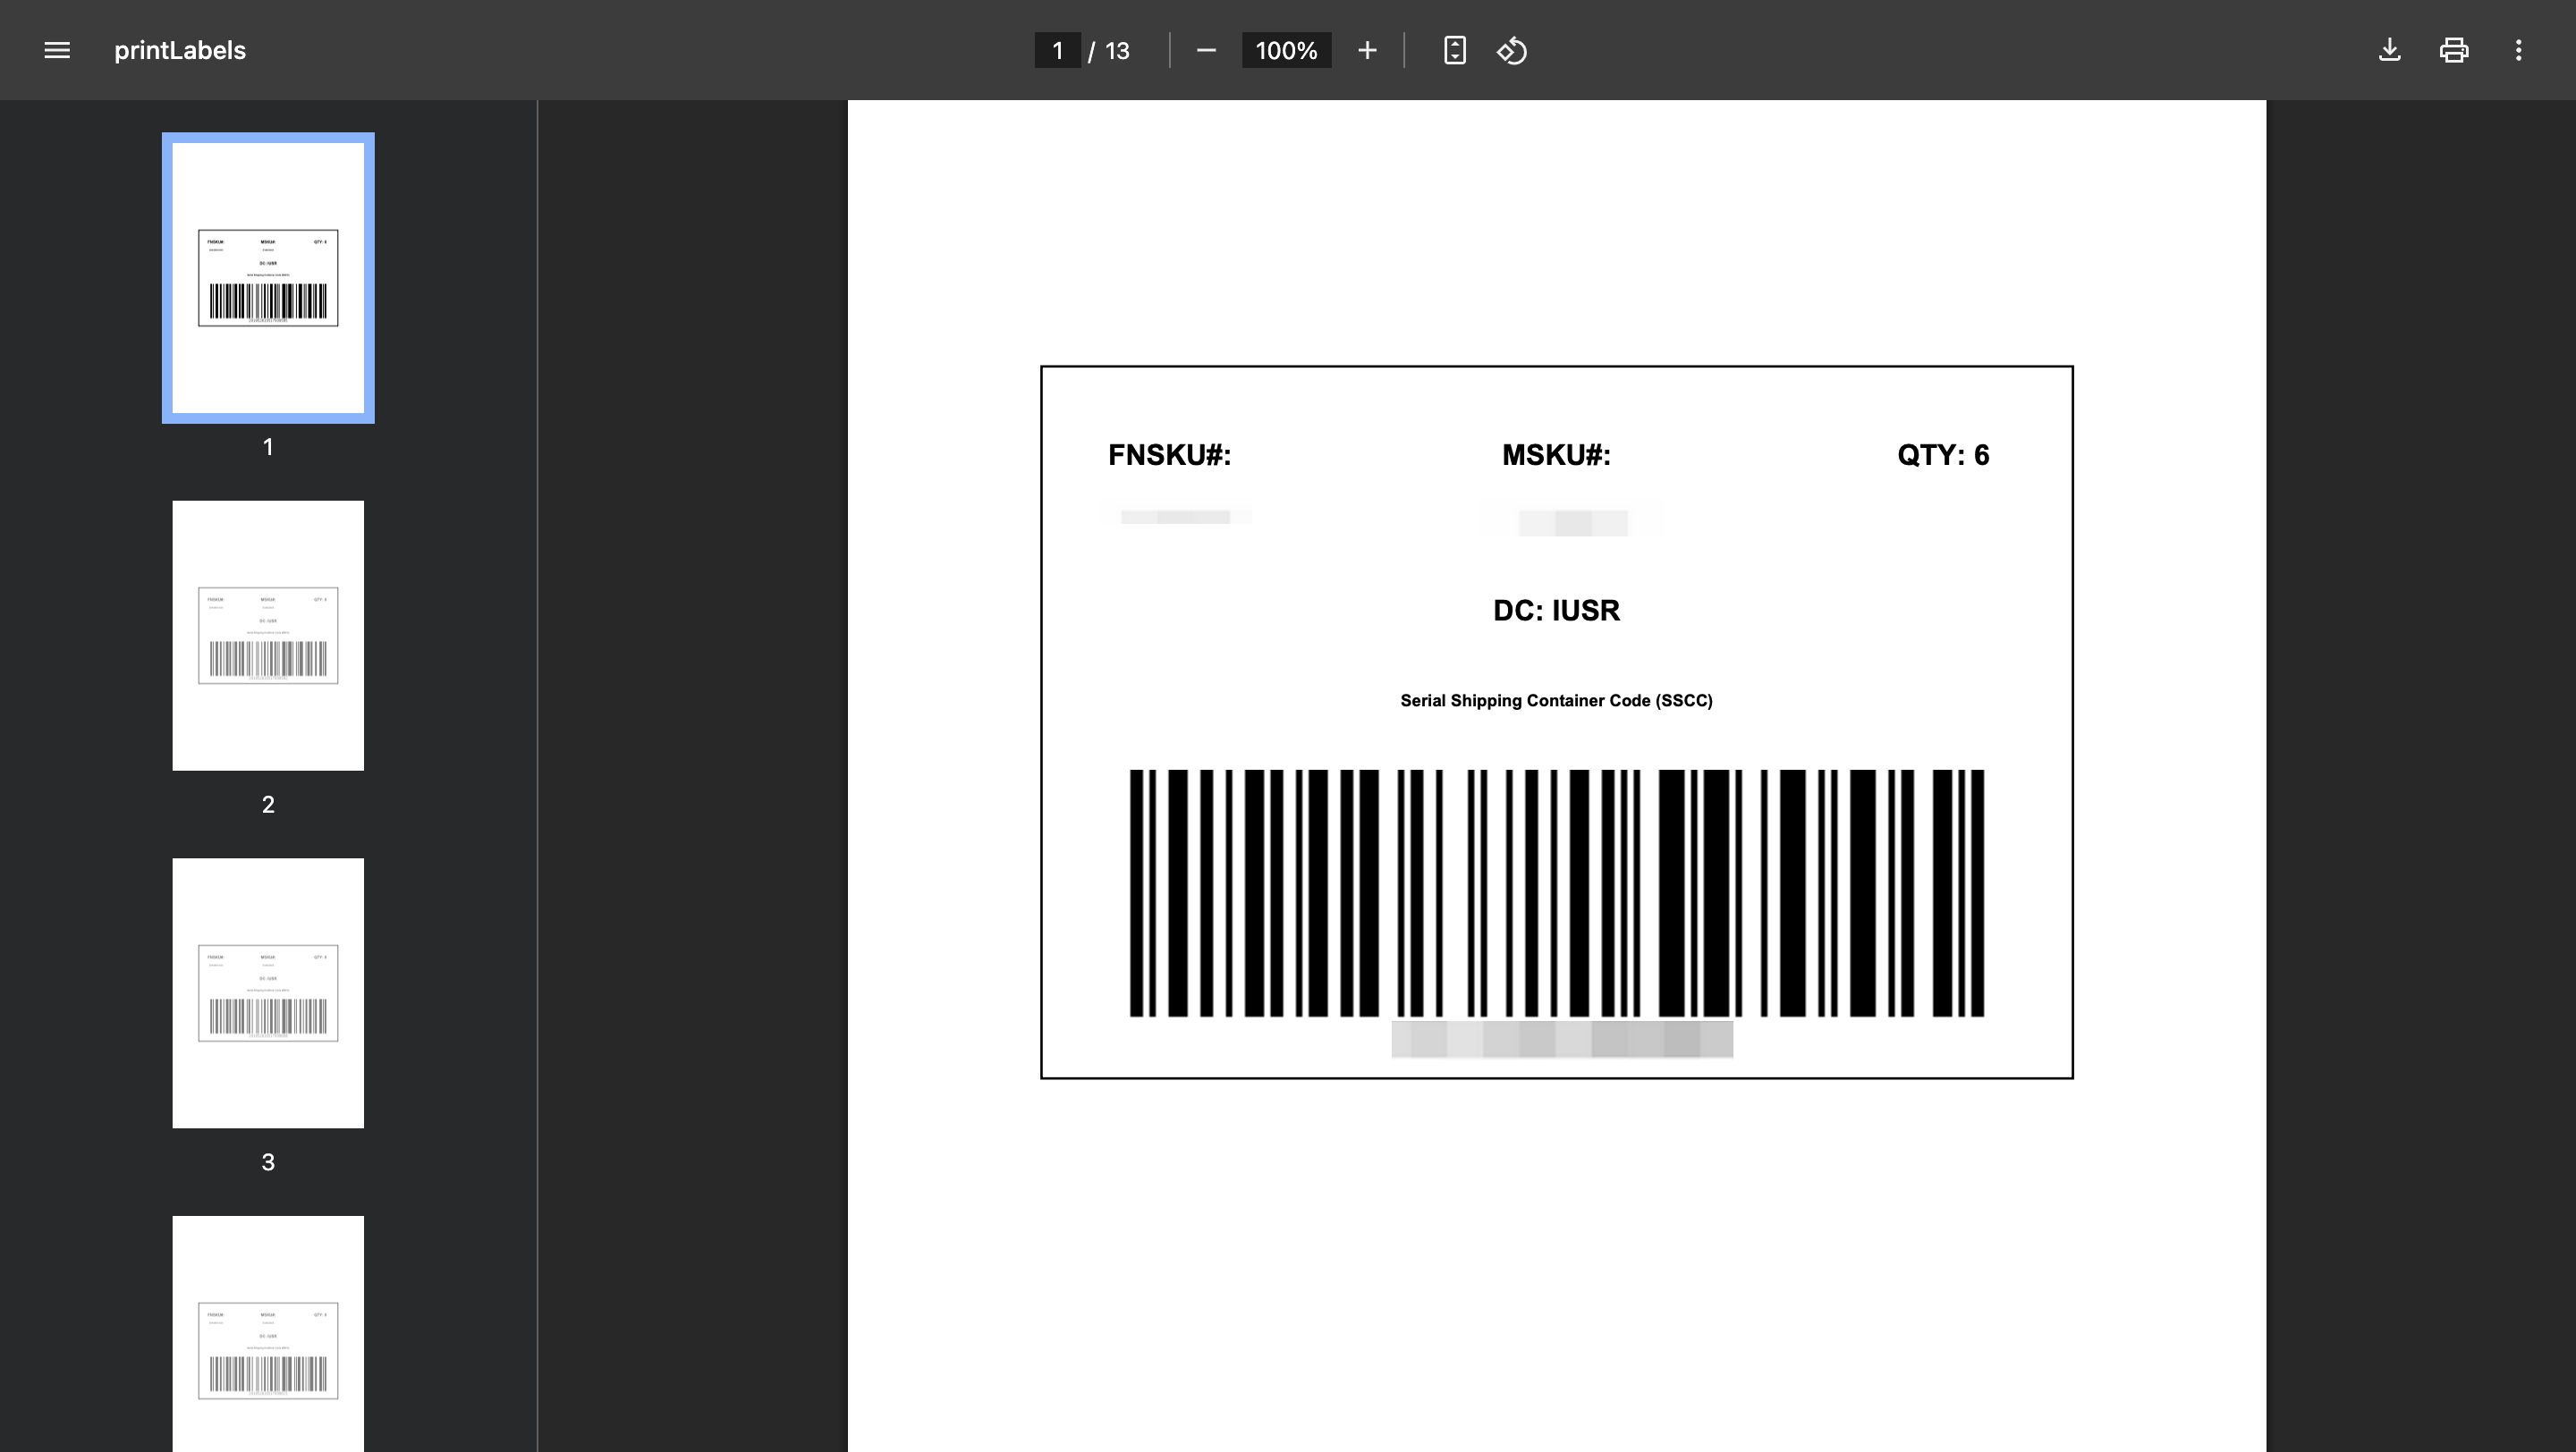Click the FNSKU#: label text

pyautogui.click(x=1169, y=455)
